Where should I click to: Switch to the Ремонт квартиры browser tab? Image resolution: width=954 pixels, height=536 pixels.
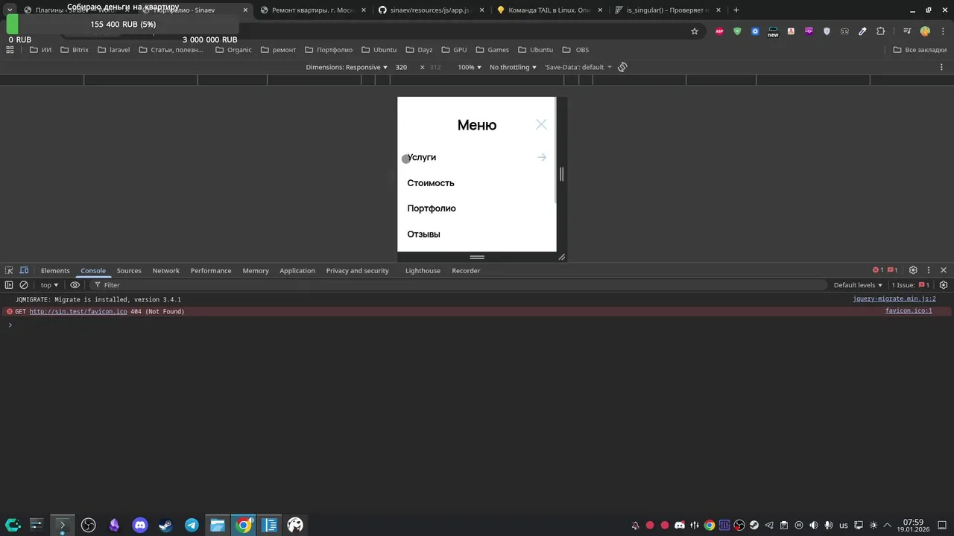312,10
